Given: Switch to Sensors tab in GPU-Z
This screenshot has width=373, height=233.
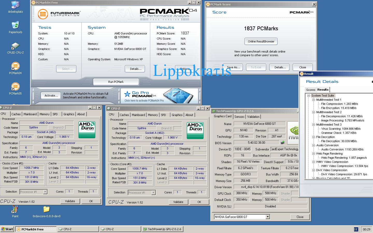Looking at the screenshot, I should click(239, 117).
